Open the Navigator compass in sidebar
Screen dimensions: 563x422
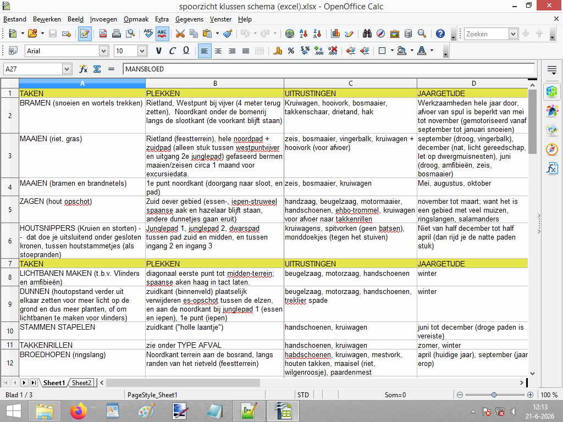coord(552,148)
